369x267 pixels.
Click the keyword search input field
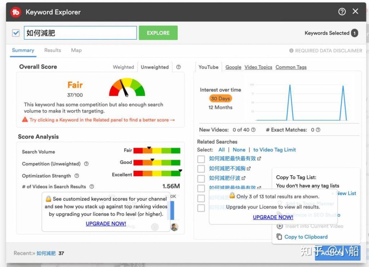click(x=80, y=33)
